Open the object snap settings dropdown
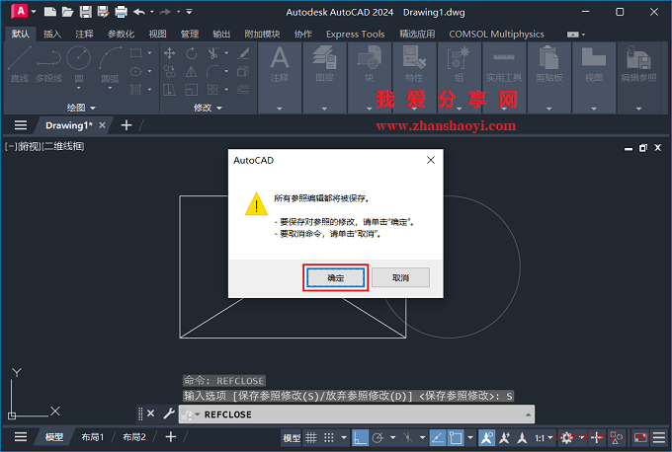This screenshot has width=672, height=452. tap(470, 437)
